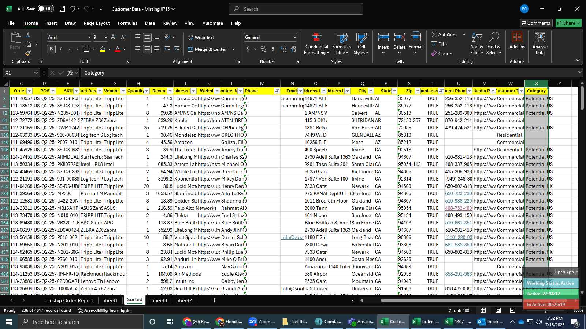Click the Comments button

[536, 23]
